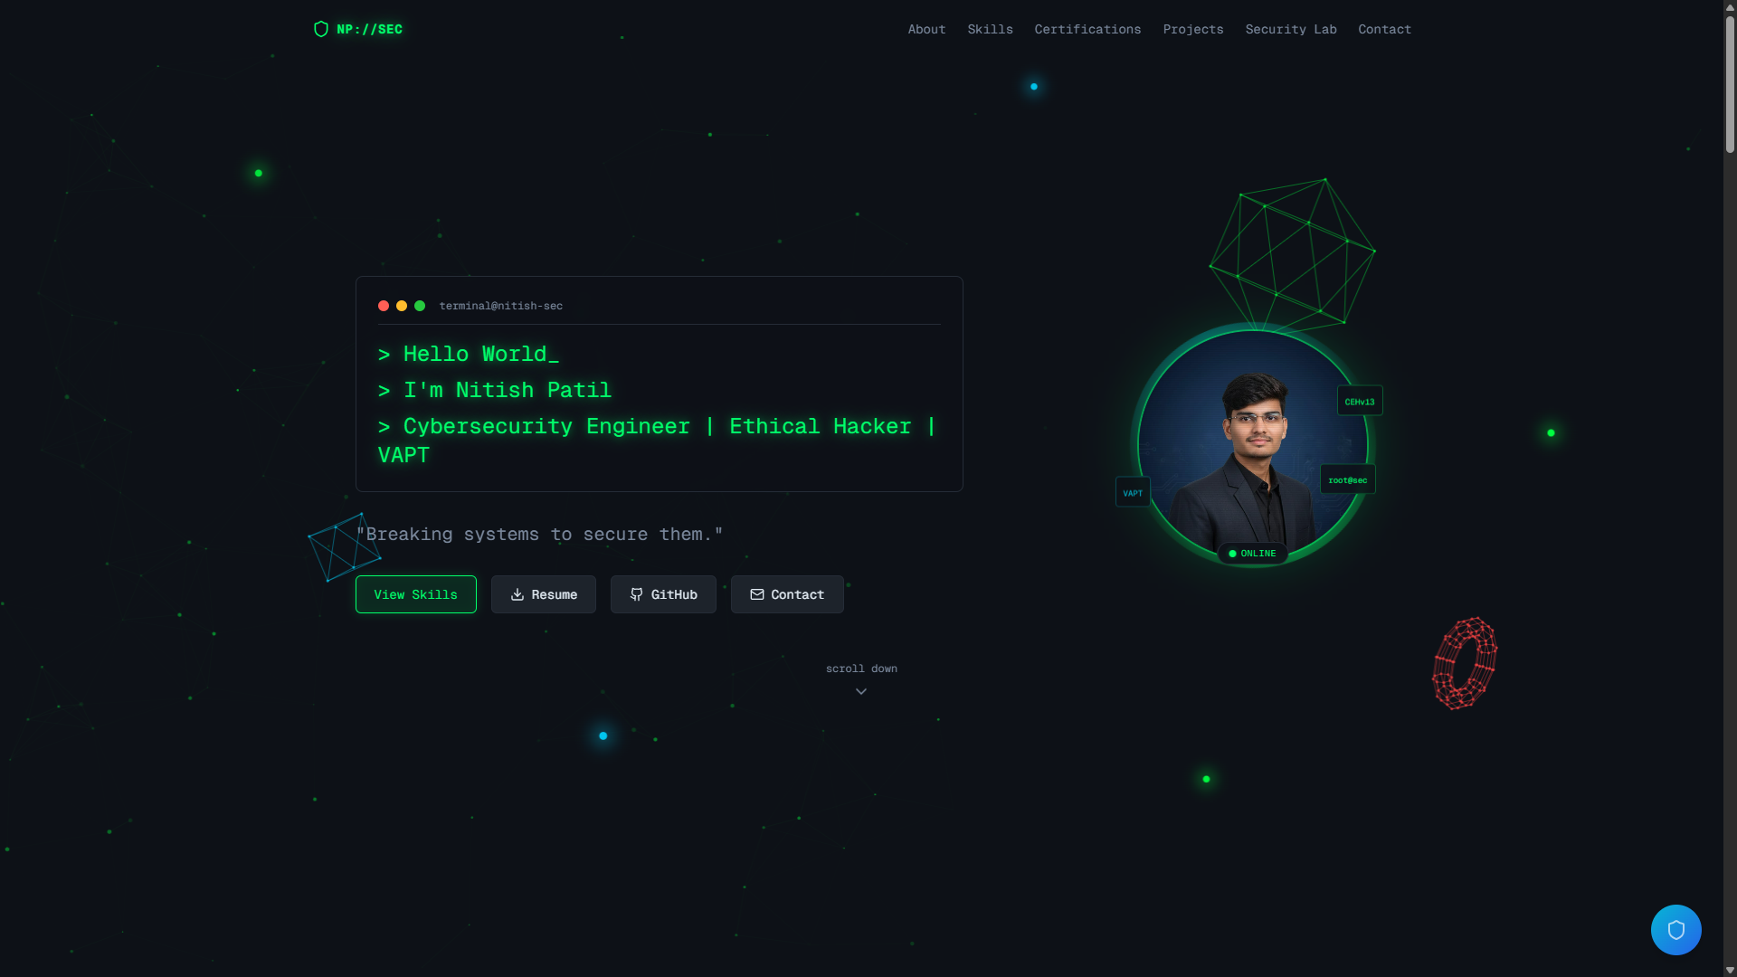
Task: Click the scroll down chevron arrow
Action: coord(861,691)
